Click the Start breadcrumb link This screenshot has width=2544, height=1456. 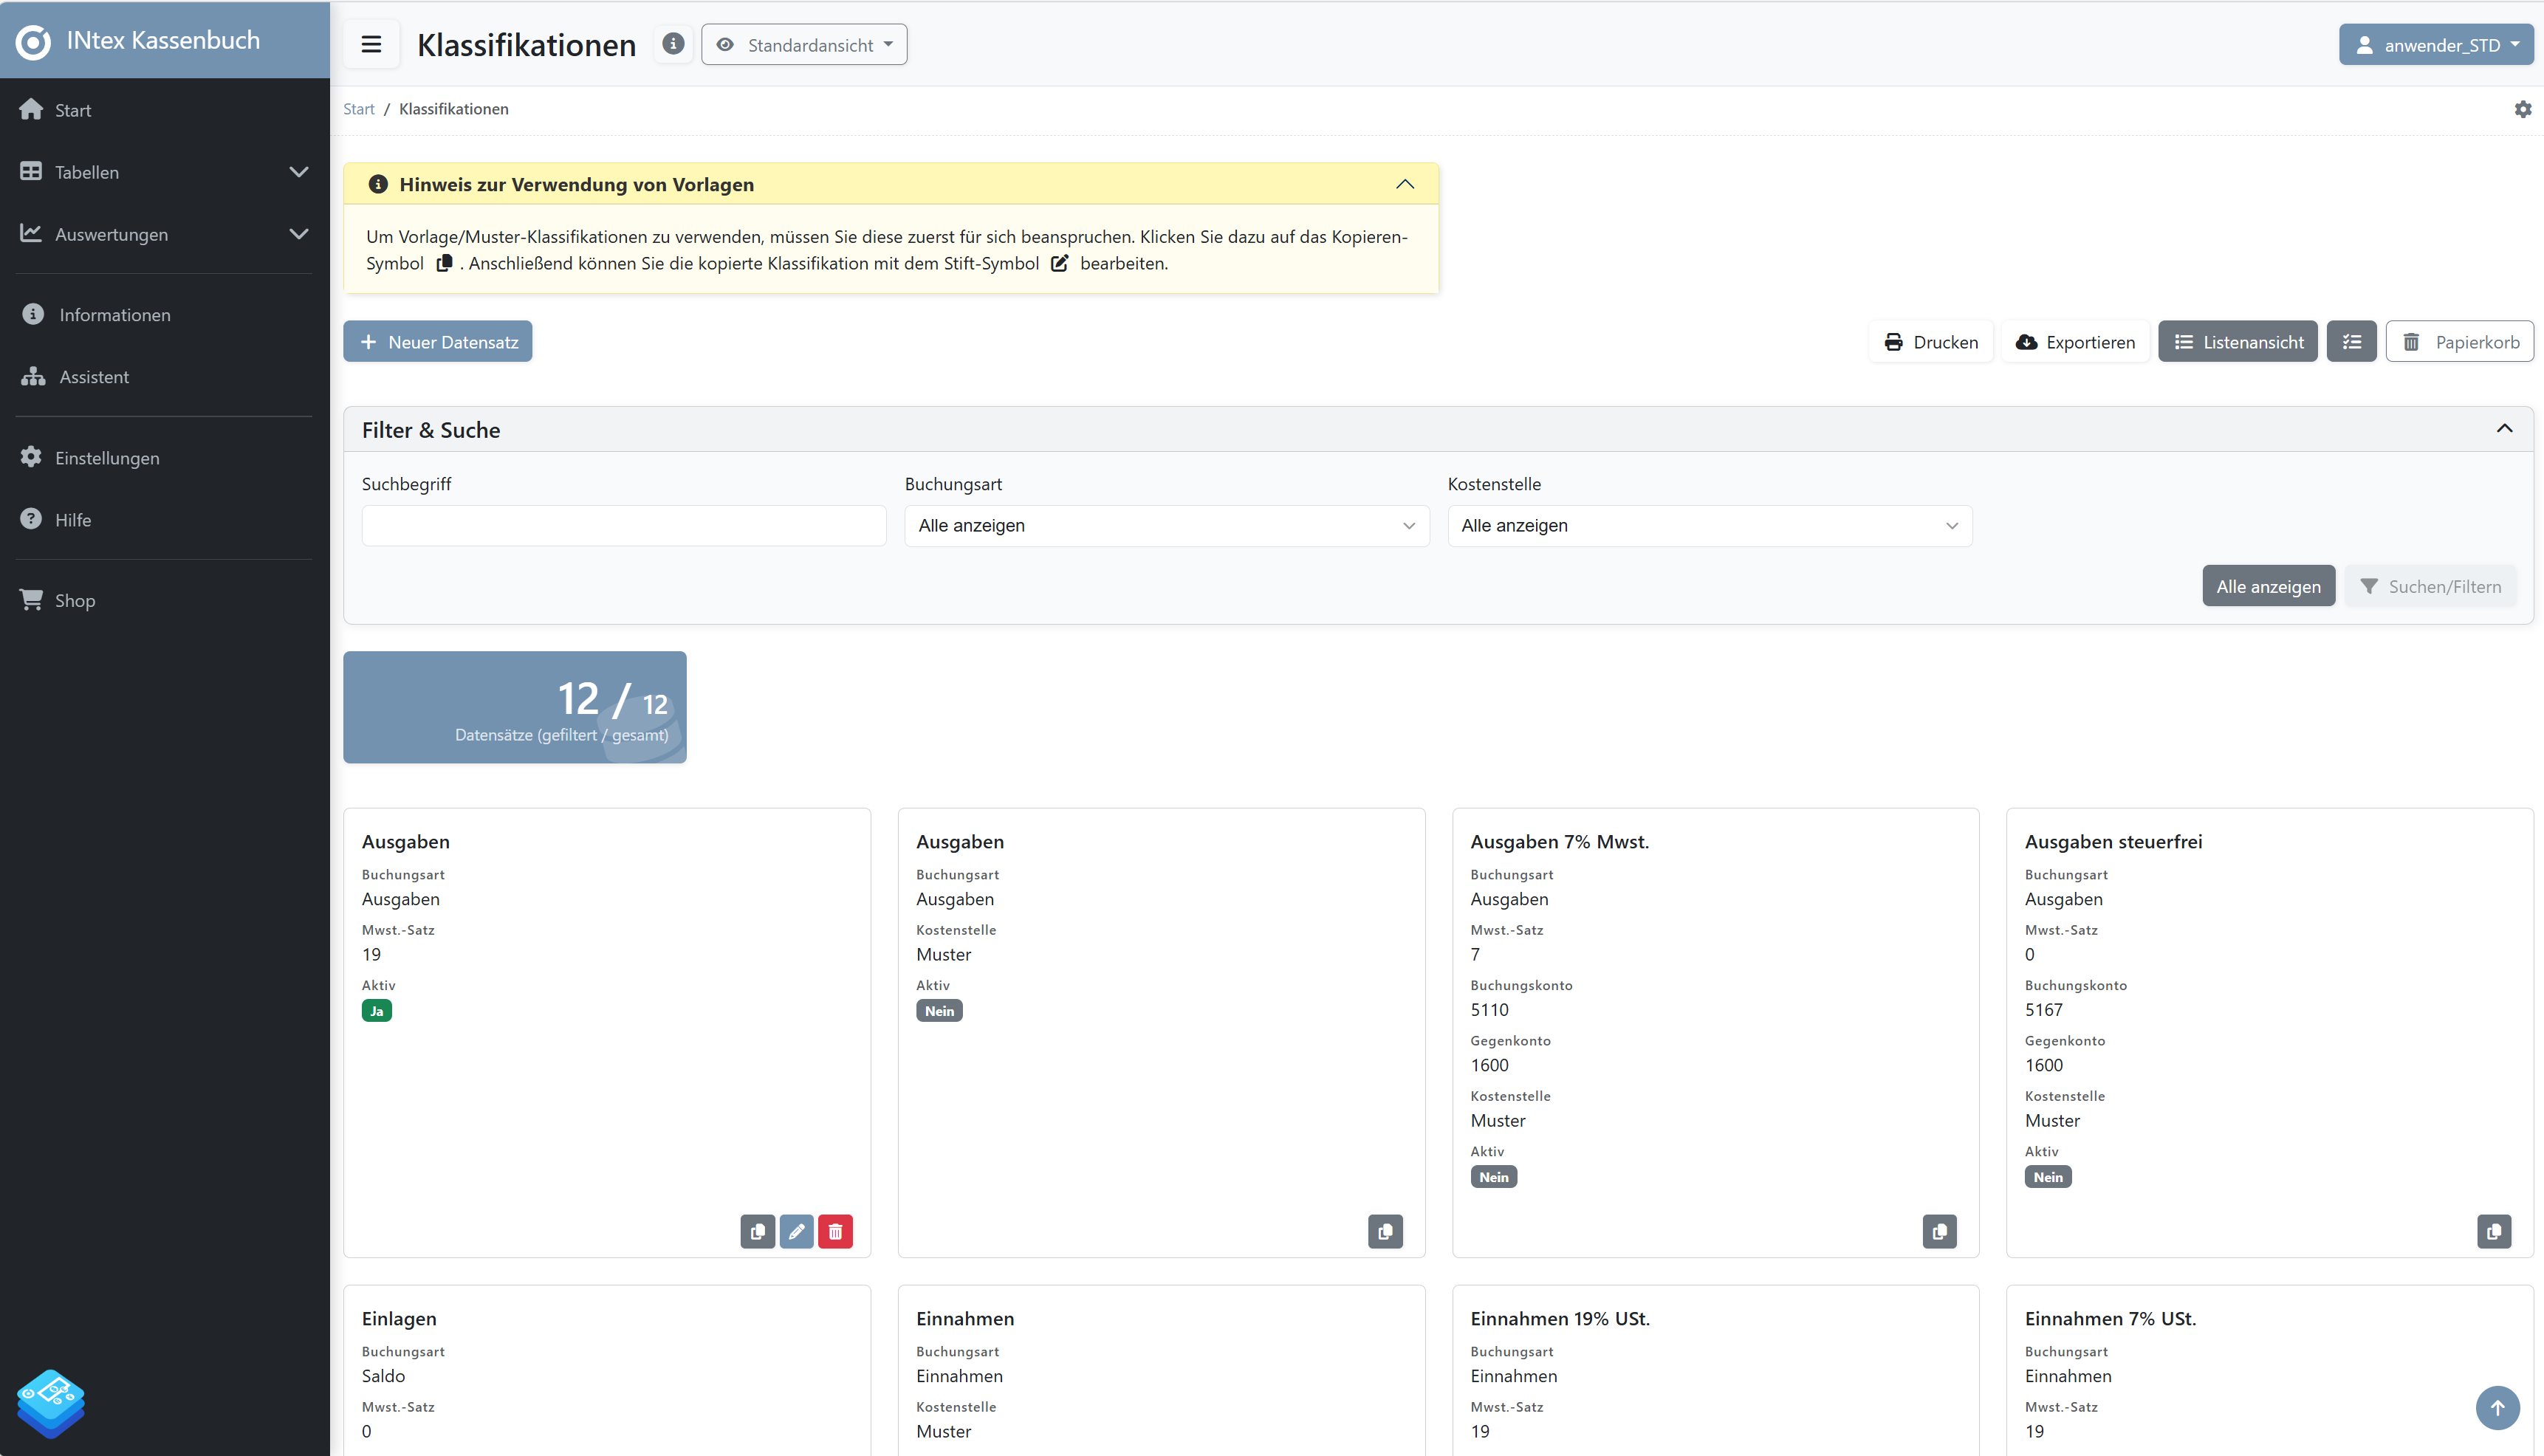(x=358, y=109)
